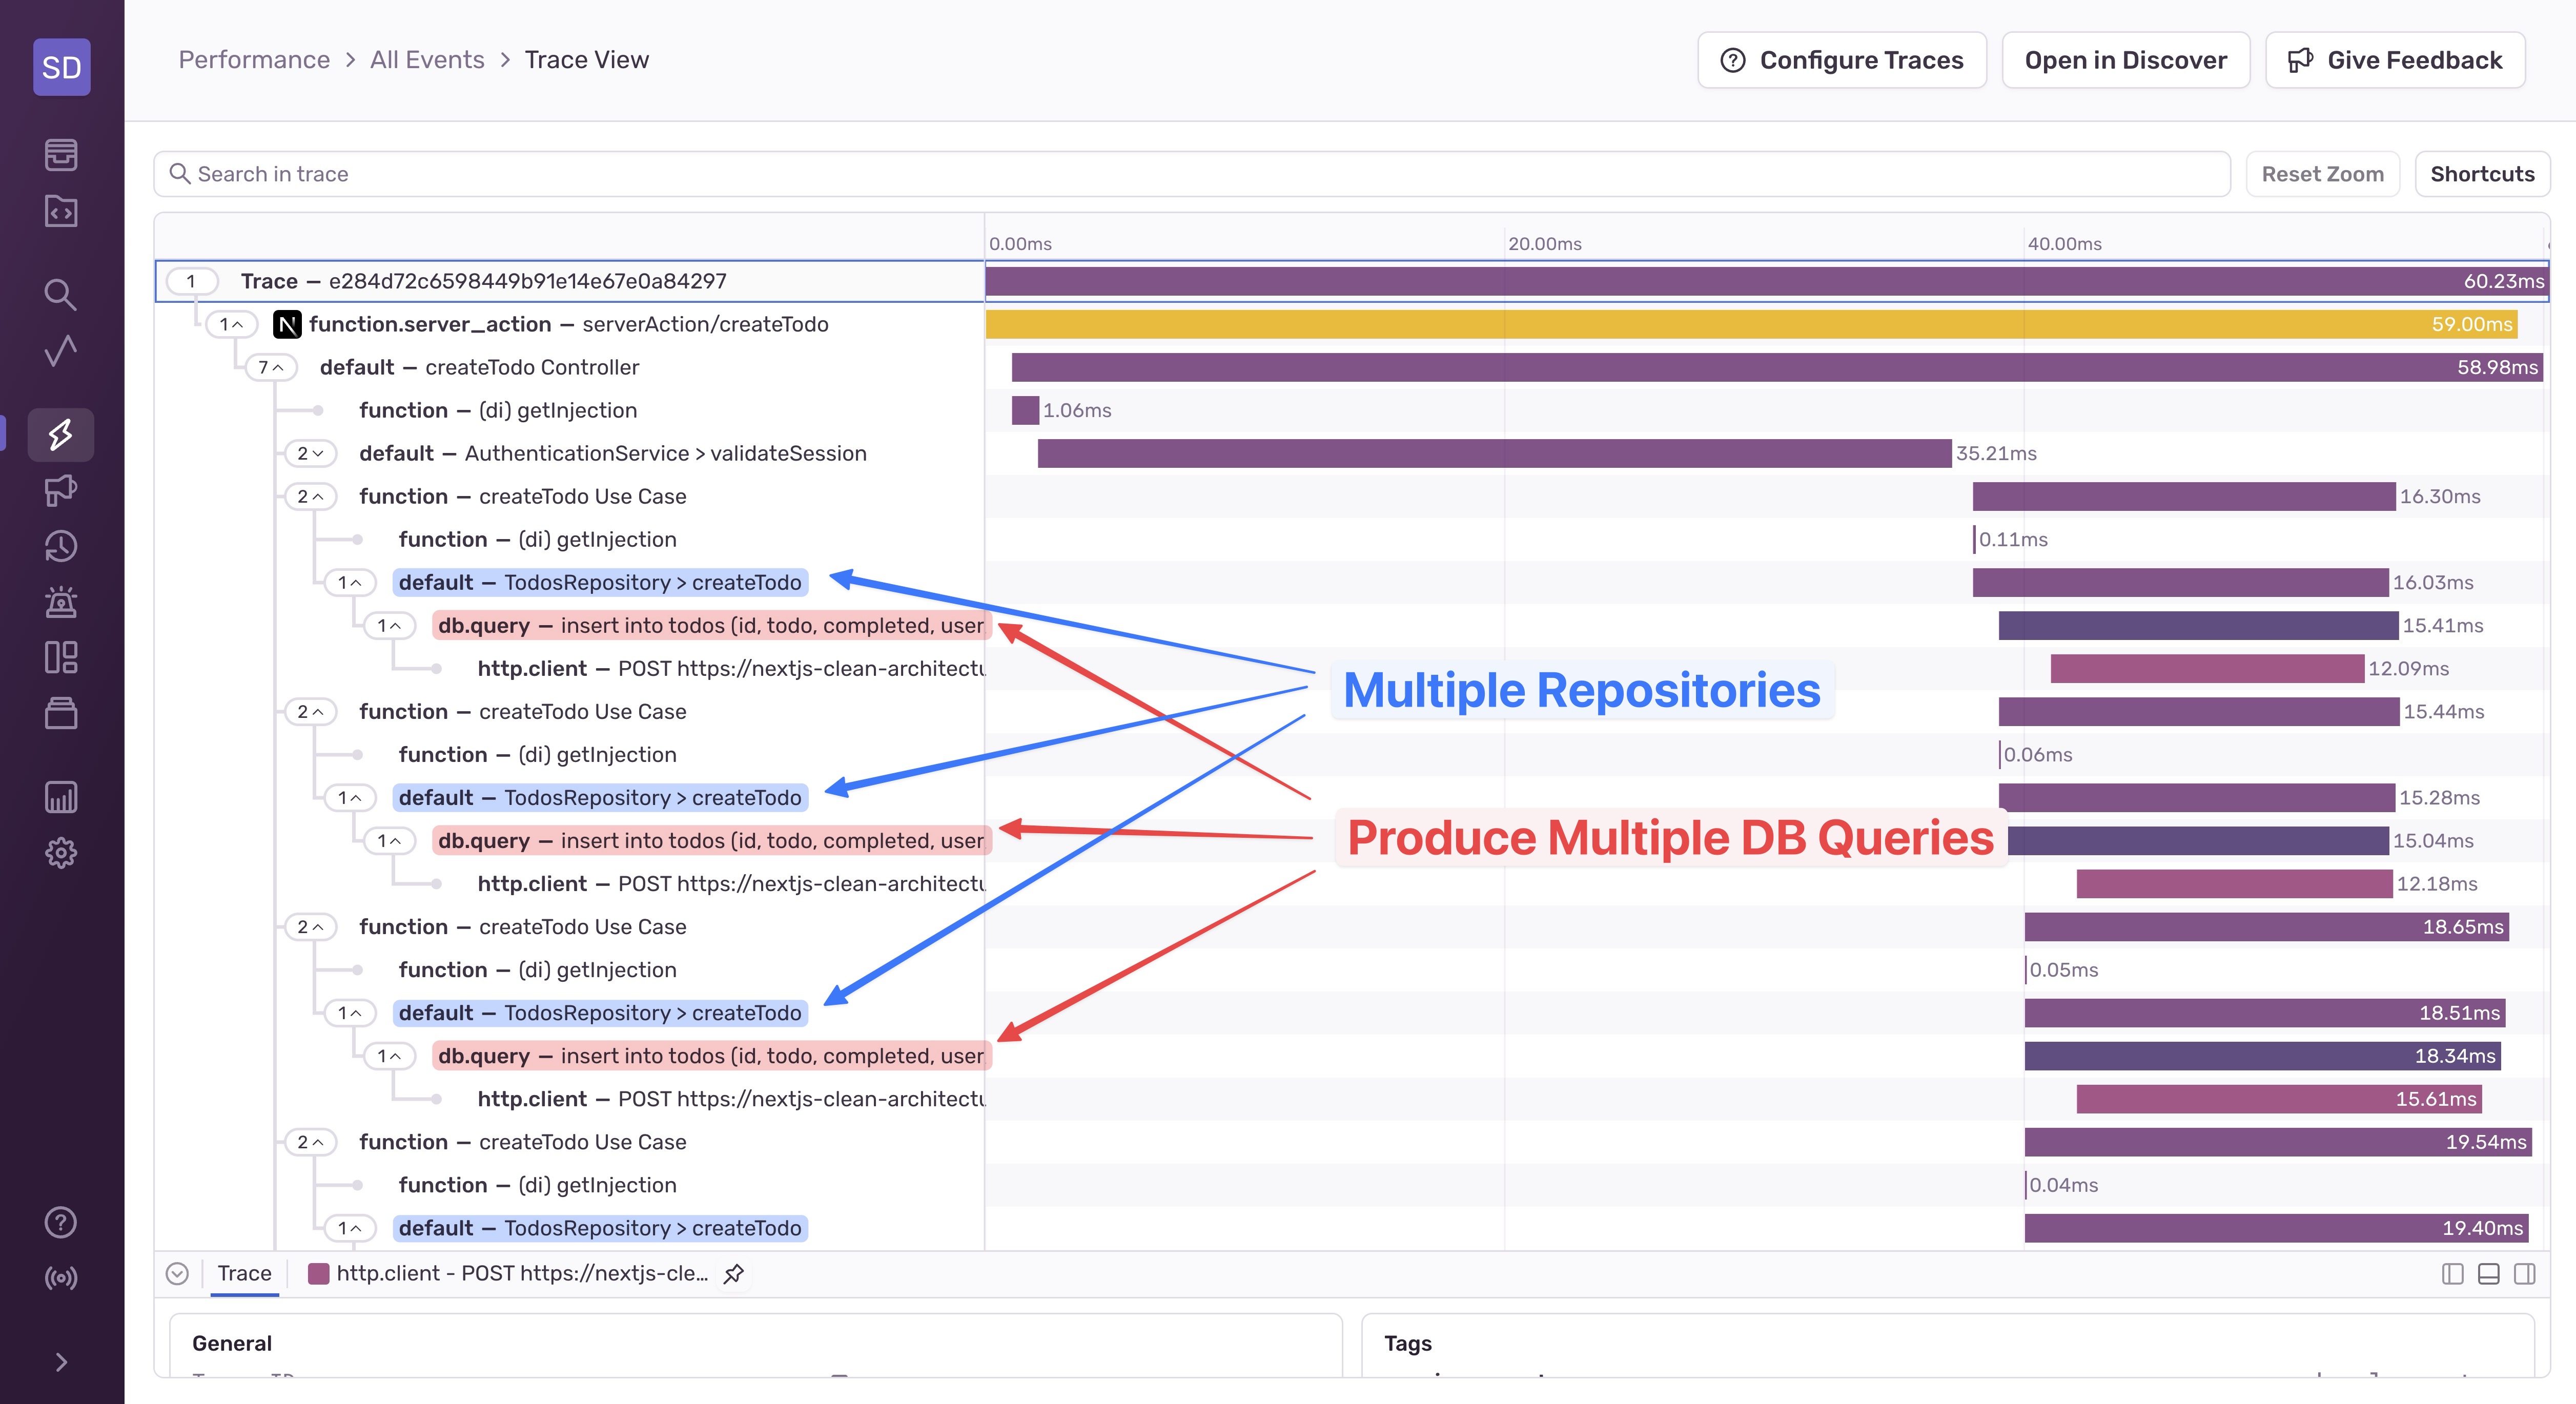Click the 40.00ms timeline label

tap(2064, 244)
